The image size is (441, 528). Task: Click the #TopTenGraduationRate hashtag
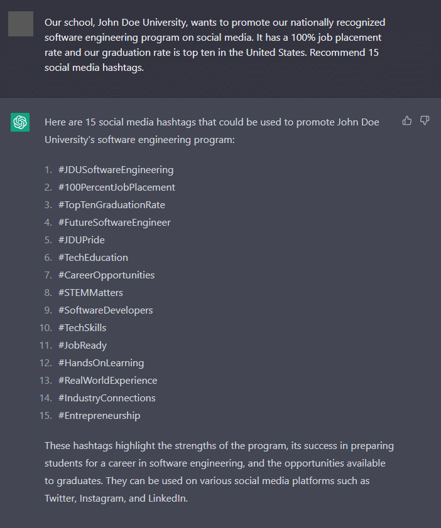tap(112, 204)
